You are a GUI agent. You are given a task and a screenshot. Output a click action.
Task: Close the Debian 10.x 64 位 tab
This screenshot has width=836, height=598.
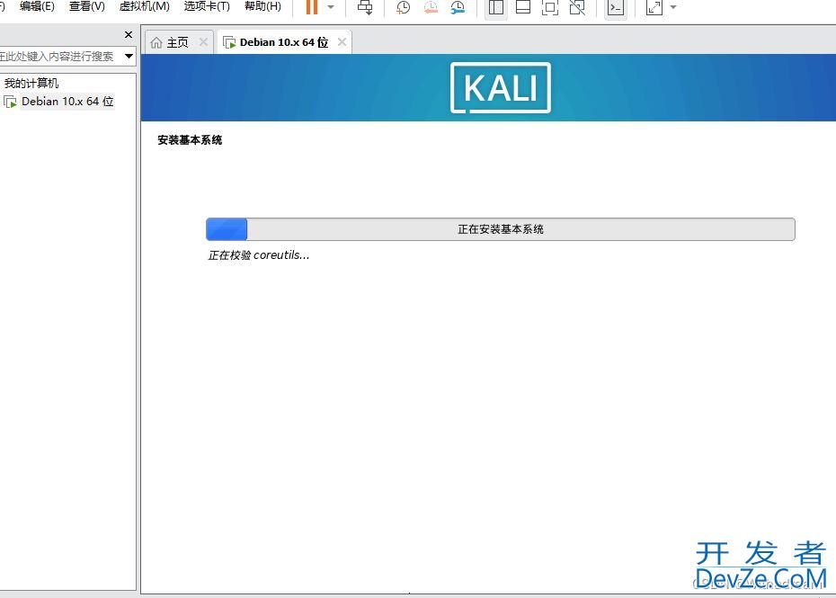click(342, 41)
